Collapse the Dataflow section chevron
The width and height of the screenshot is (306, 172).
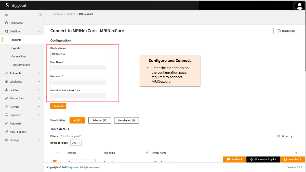pyautogui.click(x=39, y=31)
